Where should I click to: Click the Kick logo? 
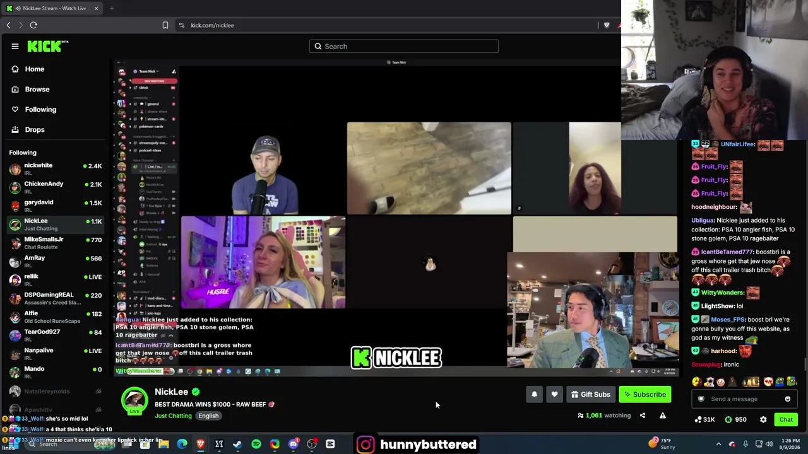pos(47,46)
